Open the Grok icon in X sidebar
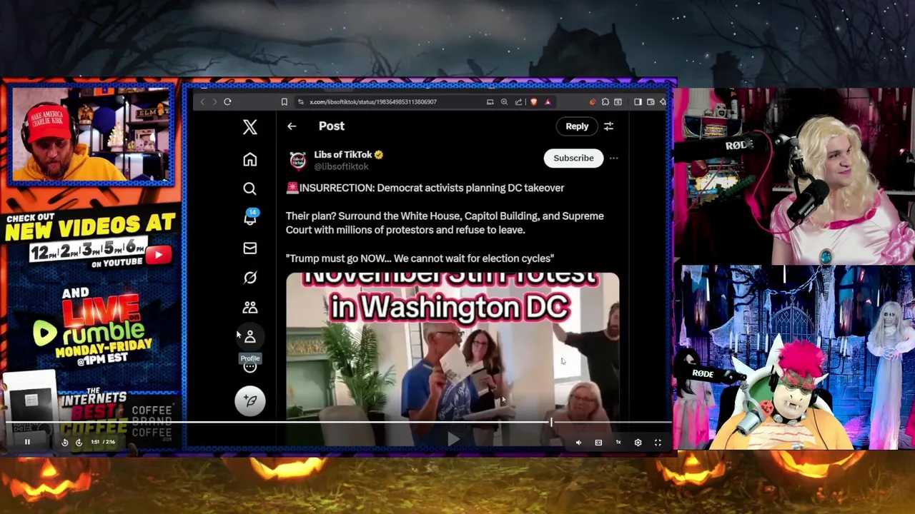915x514 pixels. pyautogui.click(x=249, y=278)
